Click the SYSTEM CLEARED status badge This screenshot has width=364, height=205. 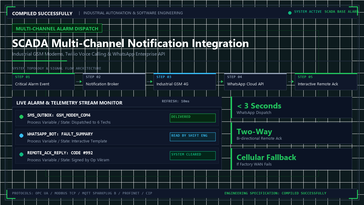click(x=193, y=155)
